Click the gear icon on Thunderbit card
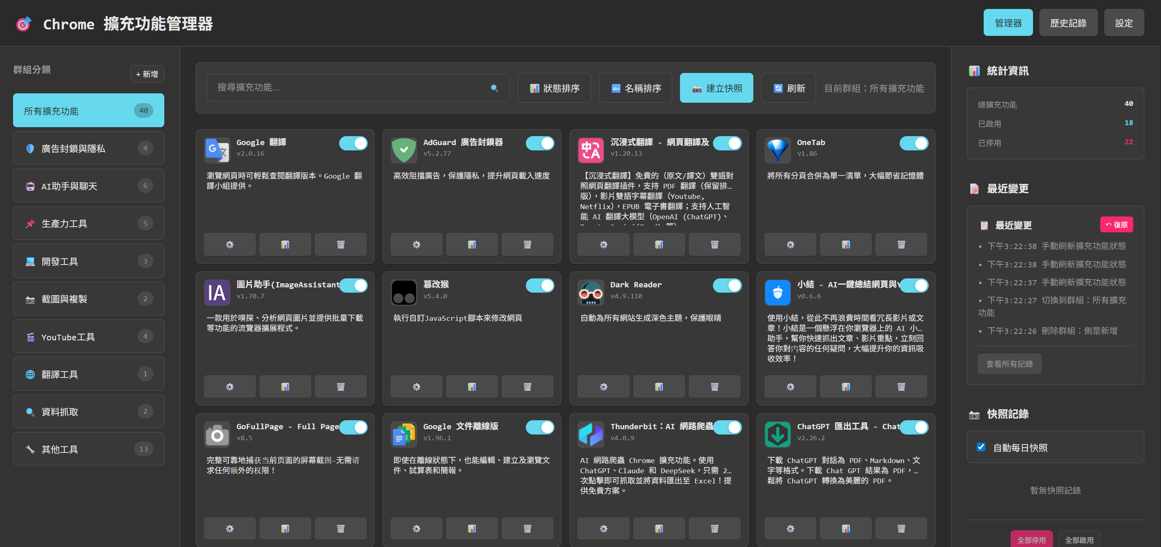The height and width of the screenshot is (547, 1161). tap(603, 529)
